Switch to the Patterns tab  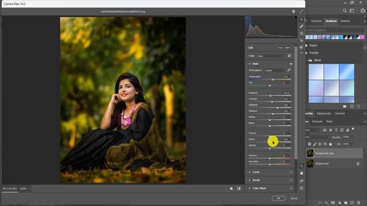(345, 21)
